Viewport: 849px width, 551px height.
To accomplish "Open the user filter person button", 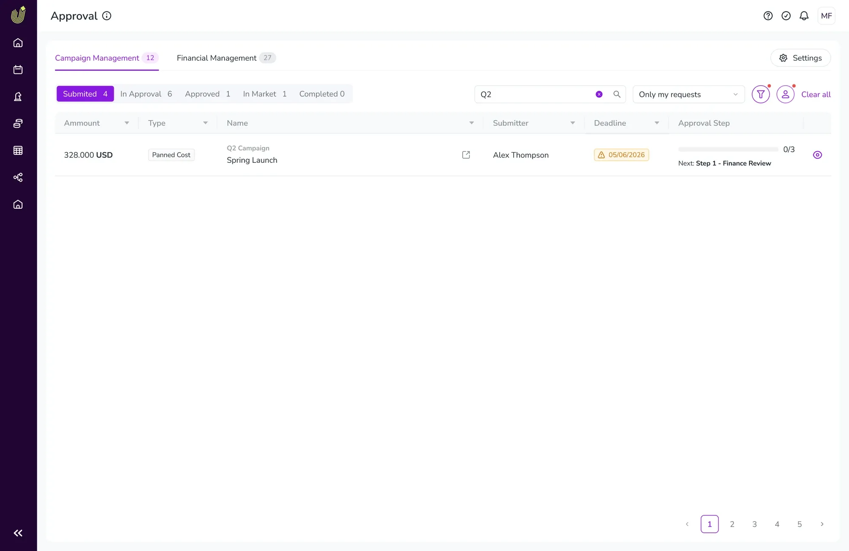I will (785, 94).
